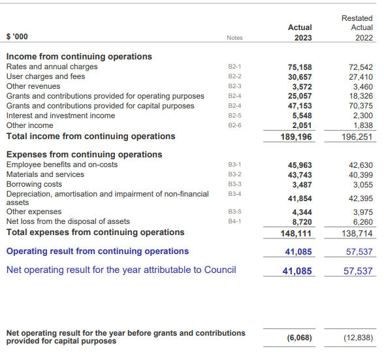Image resolution: width=384 pixels, height=352 pixels.
Task: Select the Notes column header
Action: tap(234, 38)
